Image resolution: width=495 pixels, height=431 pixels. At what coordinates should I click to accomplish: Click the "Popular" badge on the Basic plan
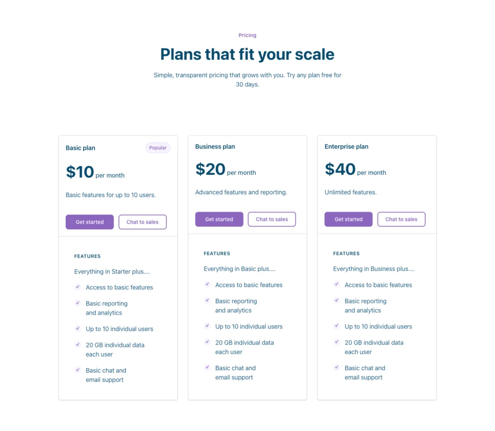pyautogui.click(x=158, y=148)
